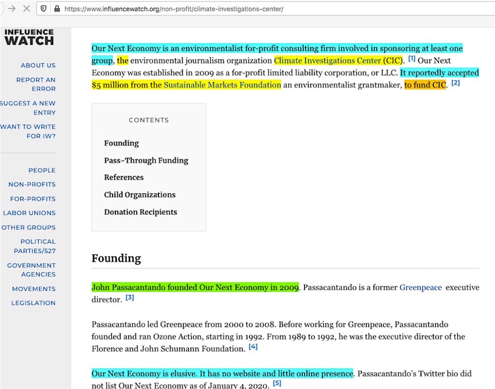This screenshot has width=495, height=389.
Task: Click the Greenpeace hyperlink
Action: tap(420, 287)
